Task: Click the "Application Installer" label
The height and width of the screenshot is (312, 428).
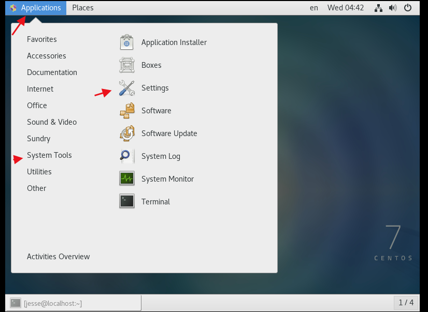Action: point(174,42)
